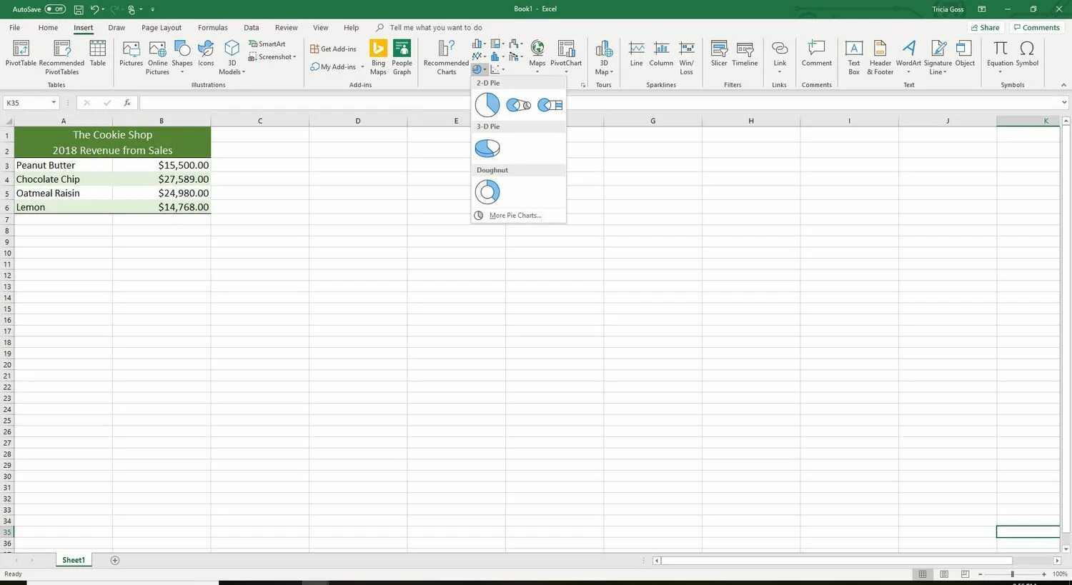Insert a Slicer filter
This screenshot has height=585, width=1072.
pyautogui.click(x=719, y=54)
